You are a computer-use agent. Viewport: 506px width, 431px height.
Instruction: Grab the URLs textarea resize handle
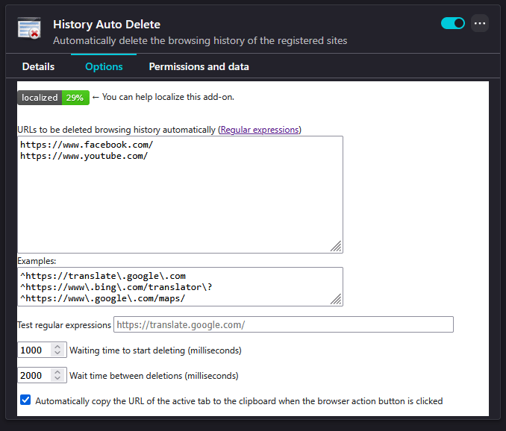(x=336, y=246)
